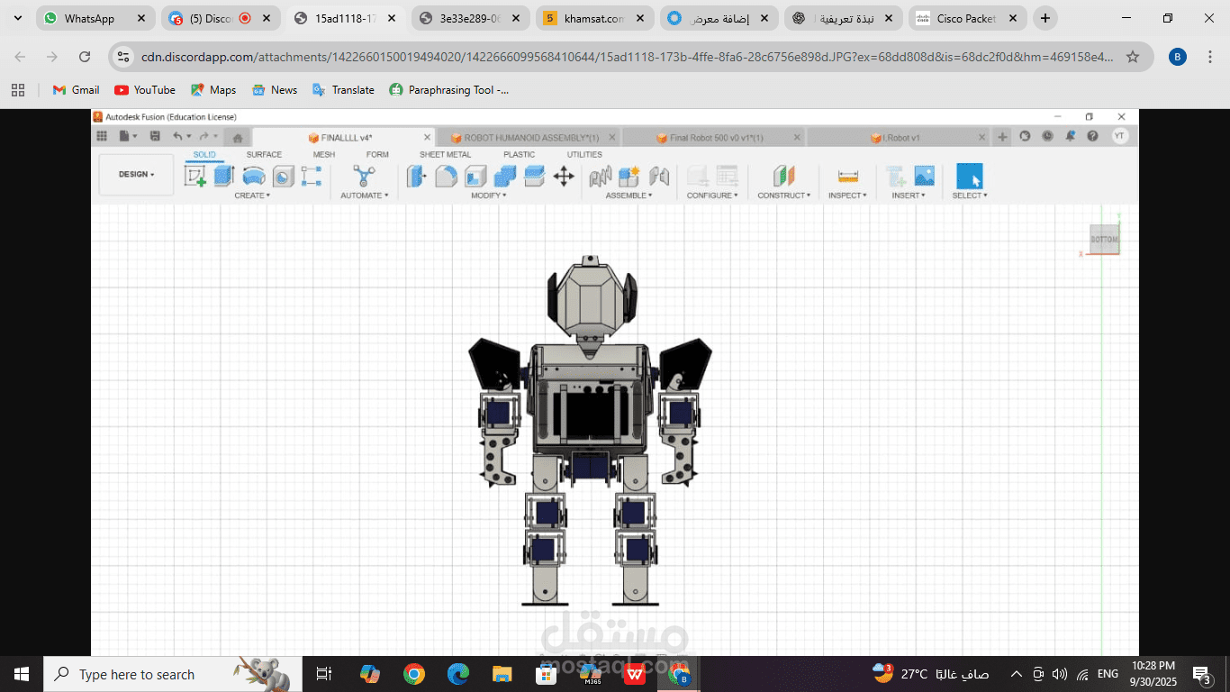Pick the Select cursor tool
The width and height of the screenshot is (1230, 692).
969,176
